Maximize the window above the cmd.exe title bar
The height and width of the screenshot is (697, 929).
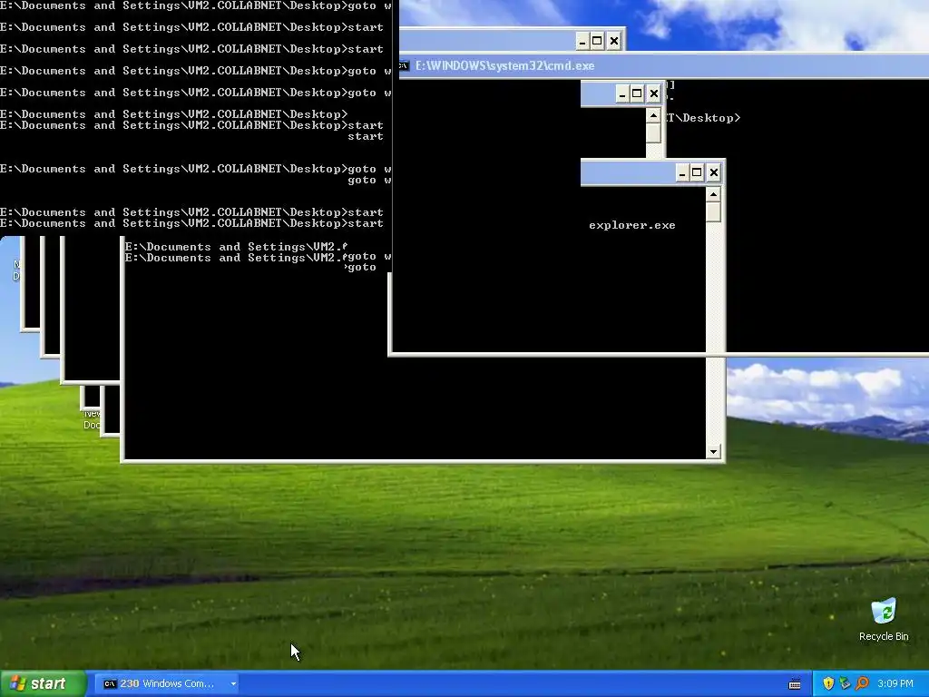tap(597, 41)
